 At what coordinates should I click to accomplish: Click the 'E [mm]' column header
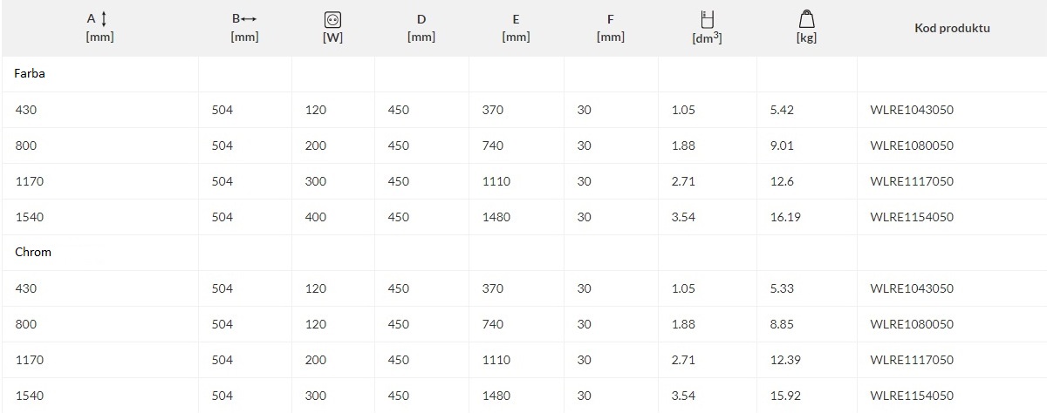click(516, 28)
